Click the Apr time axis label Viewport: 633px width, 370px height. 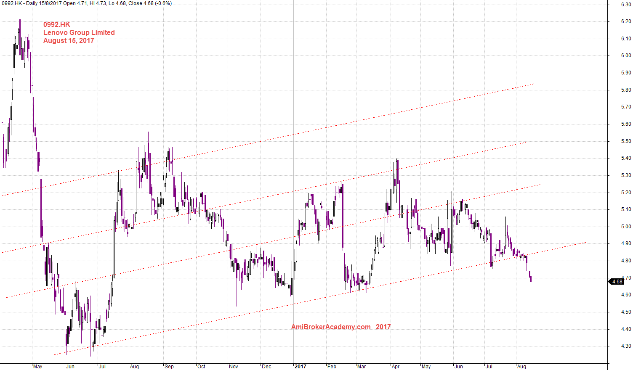click(x=395, y=367)
